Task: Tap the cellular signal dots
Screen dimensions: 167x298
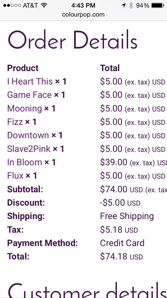Action: [x=12, y=6]
